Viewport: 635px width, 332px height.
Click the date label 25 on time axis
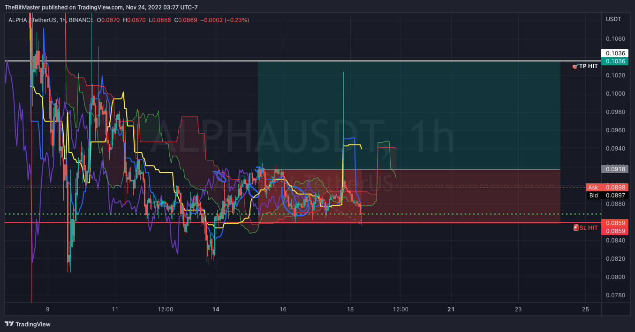585,309
